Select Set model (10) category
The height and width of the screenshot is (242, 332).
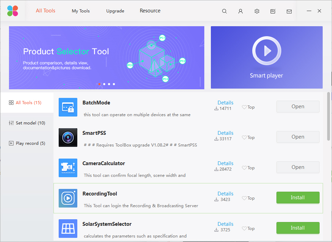pyautogui.click(x=27, y=123)
